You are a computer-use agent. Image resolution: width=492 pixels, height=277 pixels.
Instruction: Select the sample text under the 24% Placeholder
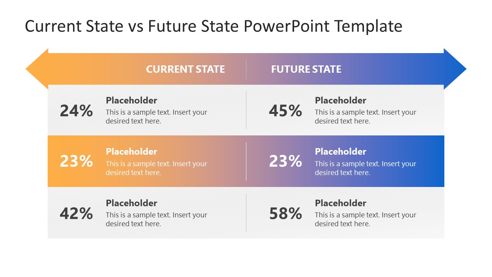[x=156, y=117]
